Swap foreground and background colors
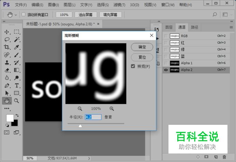236x162 pixels. 17,116
